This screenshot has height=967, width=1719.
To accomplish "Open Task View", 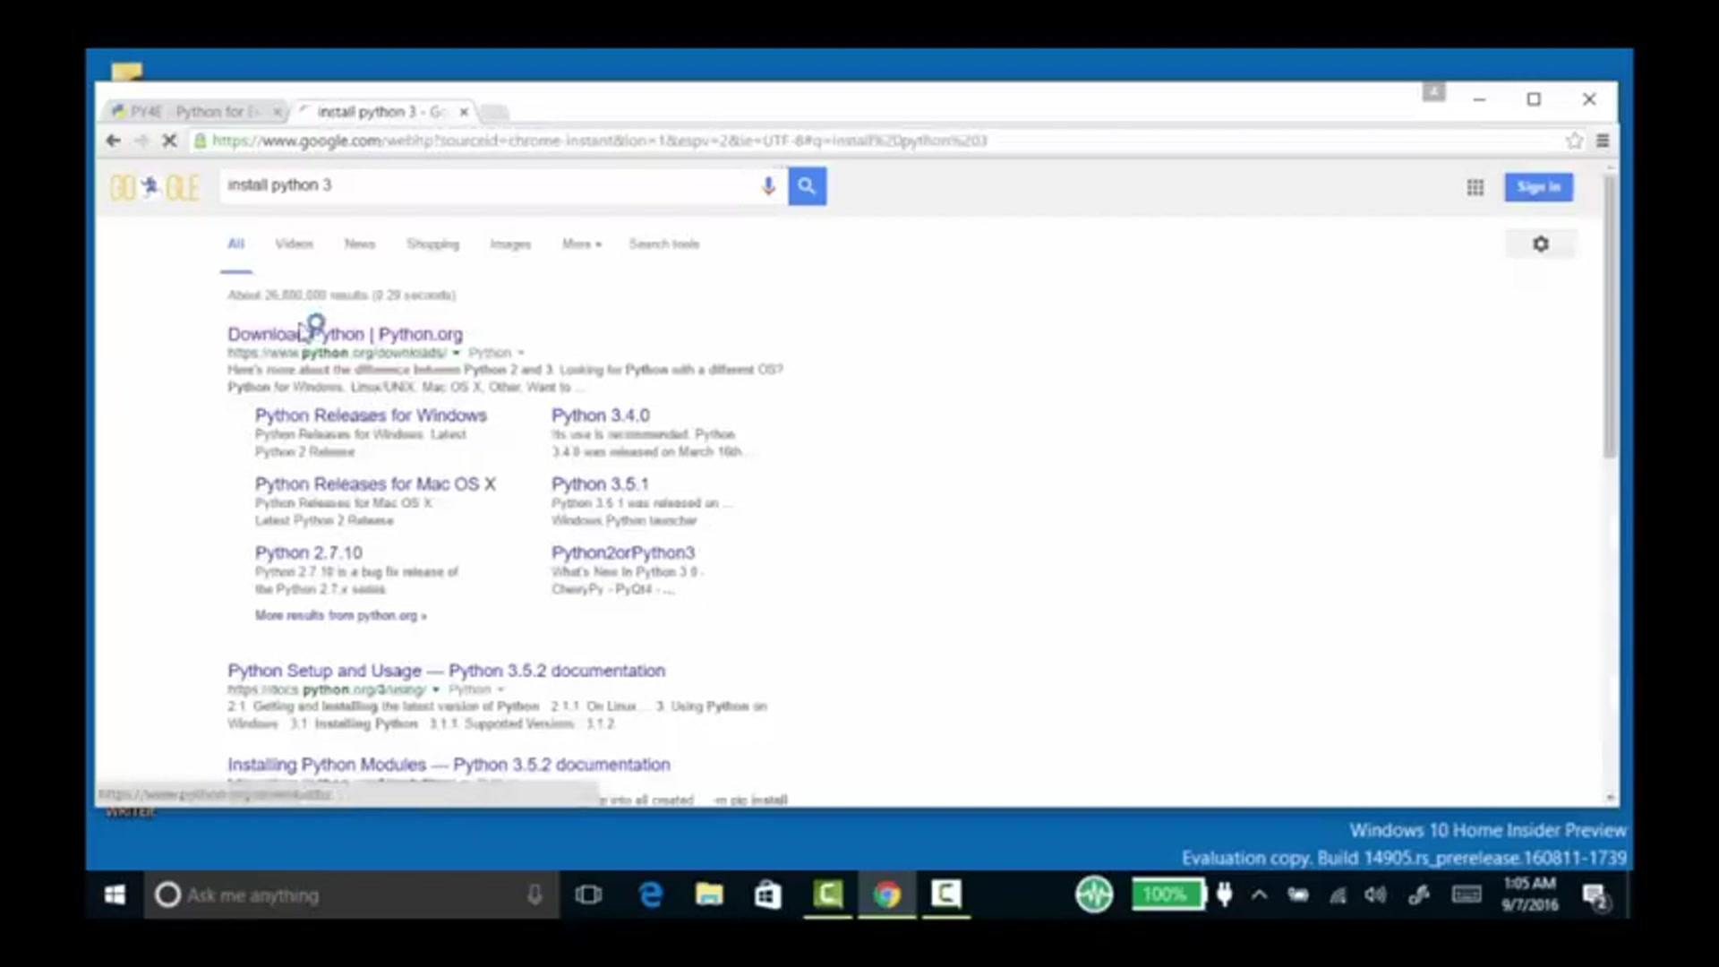I will coord(588,894).
